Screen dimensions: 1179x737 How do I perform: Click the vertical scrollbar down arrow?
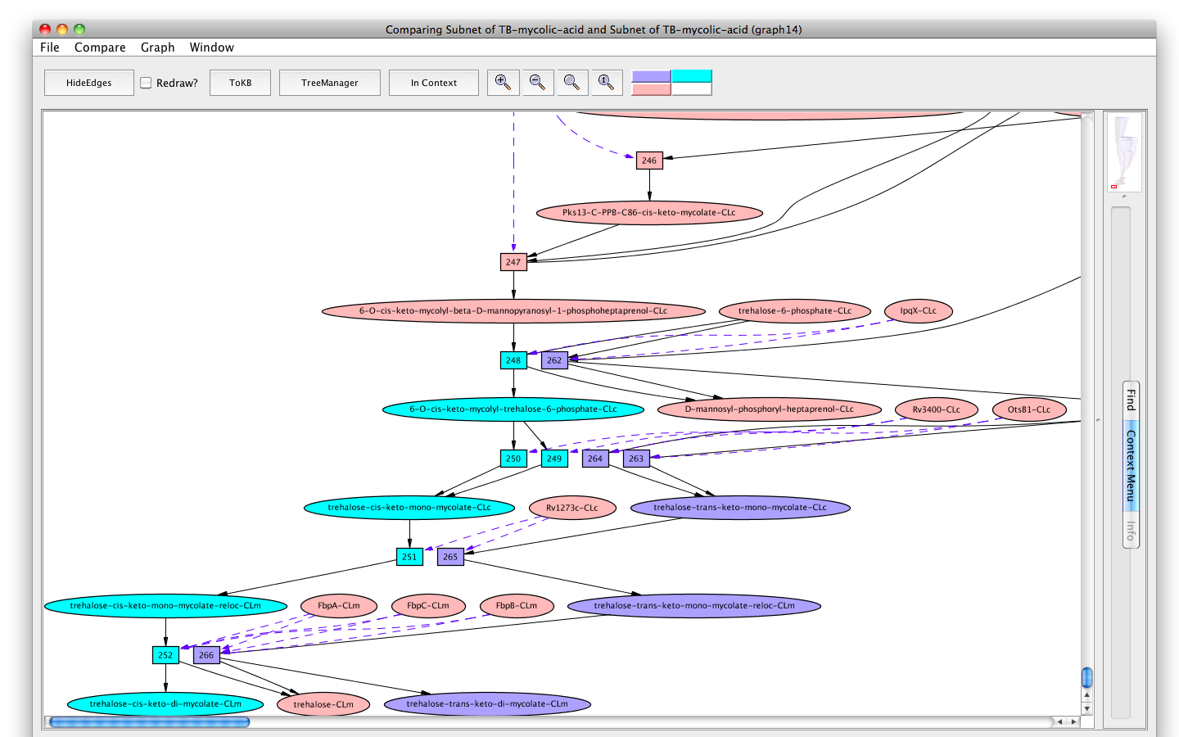point(1087,708)
